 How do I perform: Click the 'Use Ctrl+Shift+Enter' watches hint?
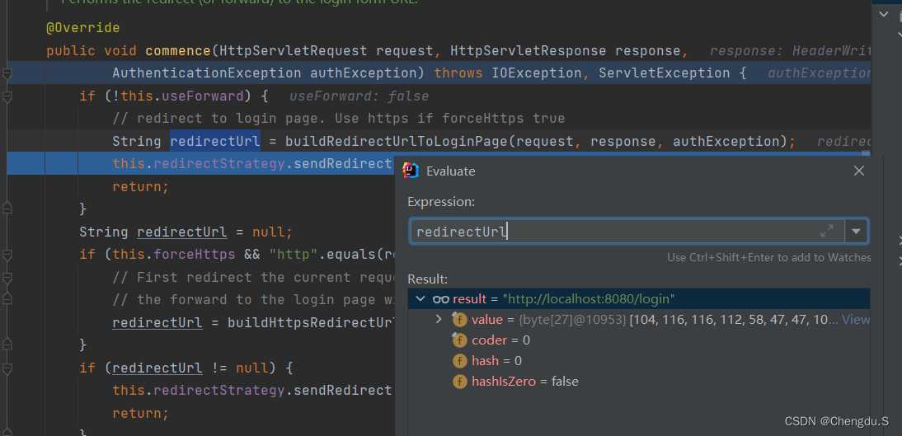tap(768, 258)
